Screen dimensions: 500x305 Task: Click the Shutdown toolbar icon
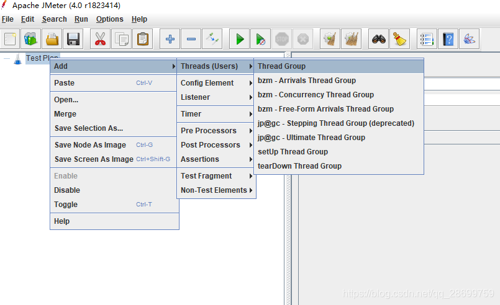(x=302, y=39)
